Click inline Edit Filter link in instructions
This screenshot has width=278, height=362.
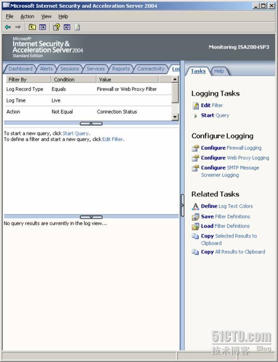(x=113, y=139)
